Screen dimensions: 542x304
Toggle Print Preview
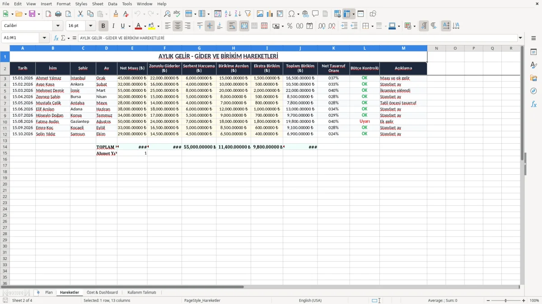tap(68, 14)
